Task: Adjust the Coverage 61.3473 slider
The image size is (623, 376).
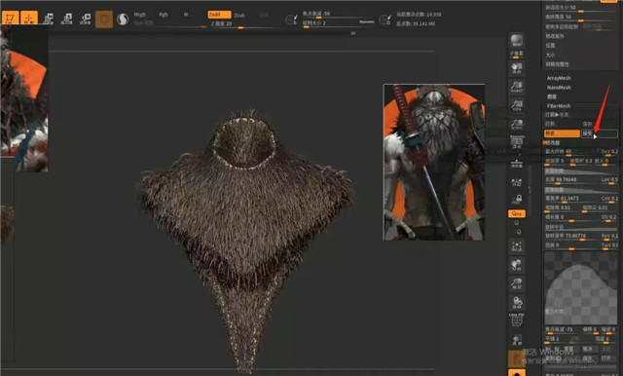Action: (571, 199)
